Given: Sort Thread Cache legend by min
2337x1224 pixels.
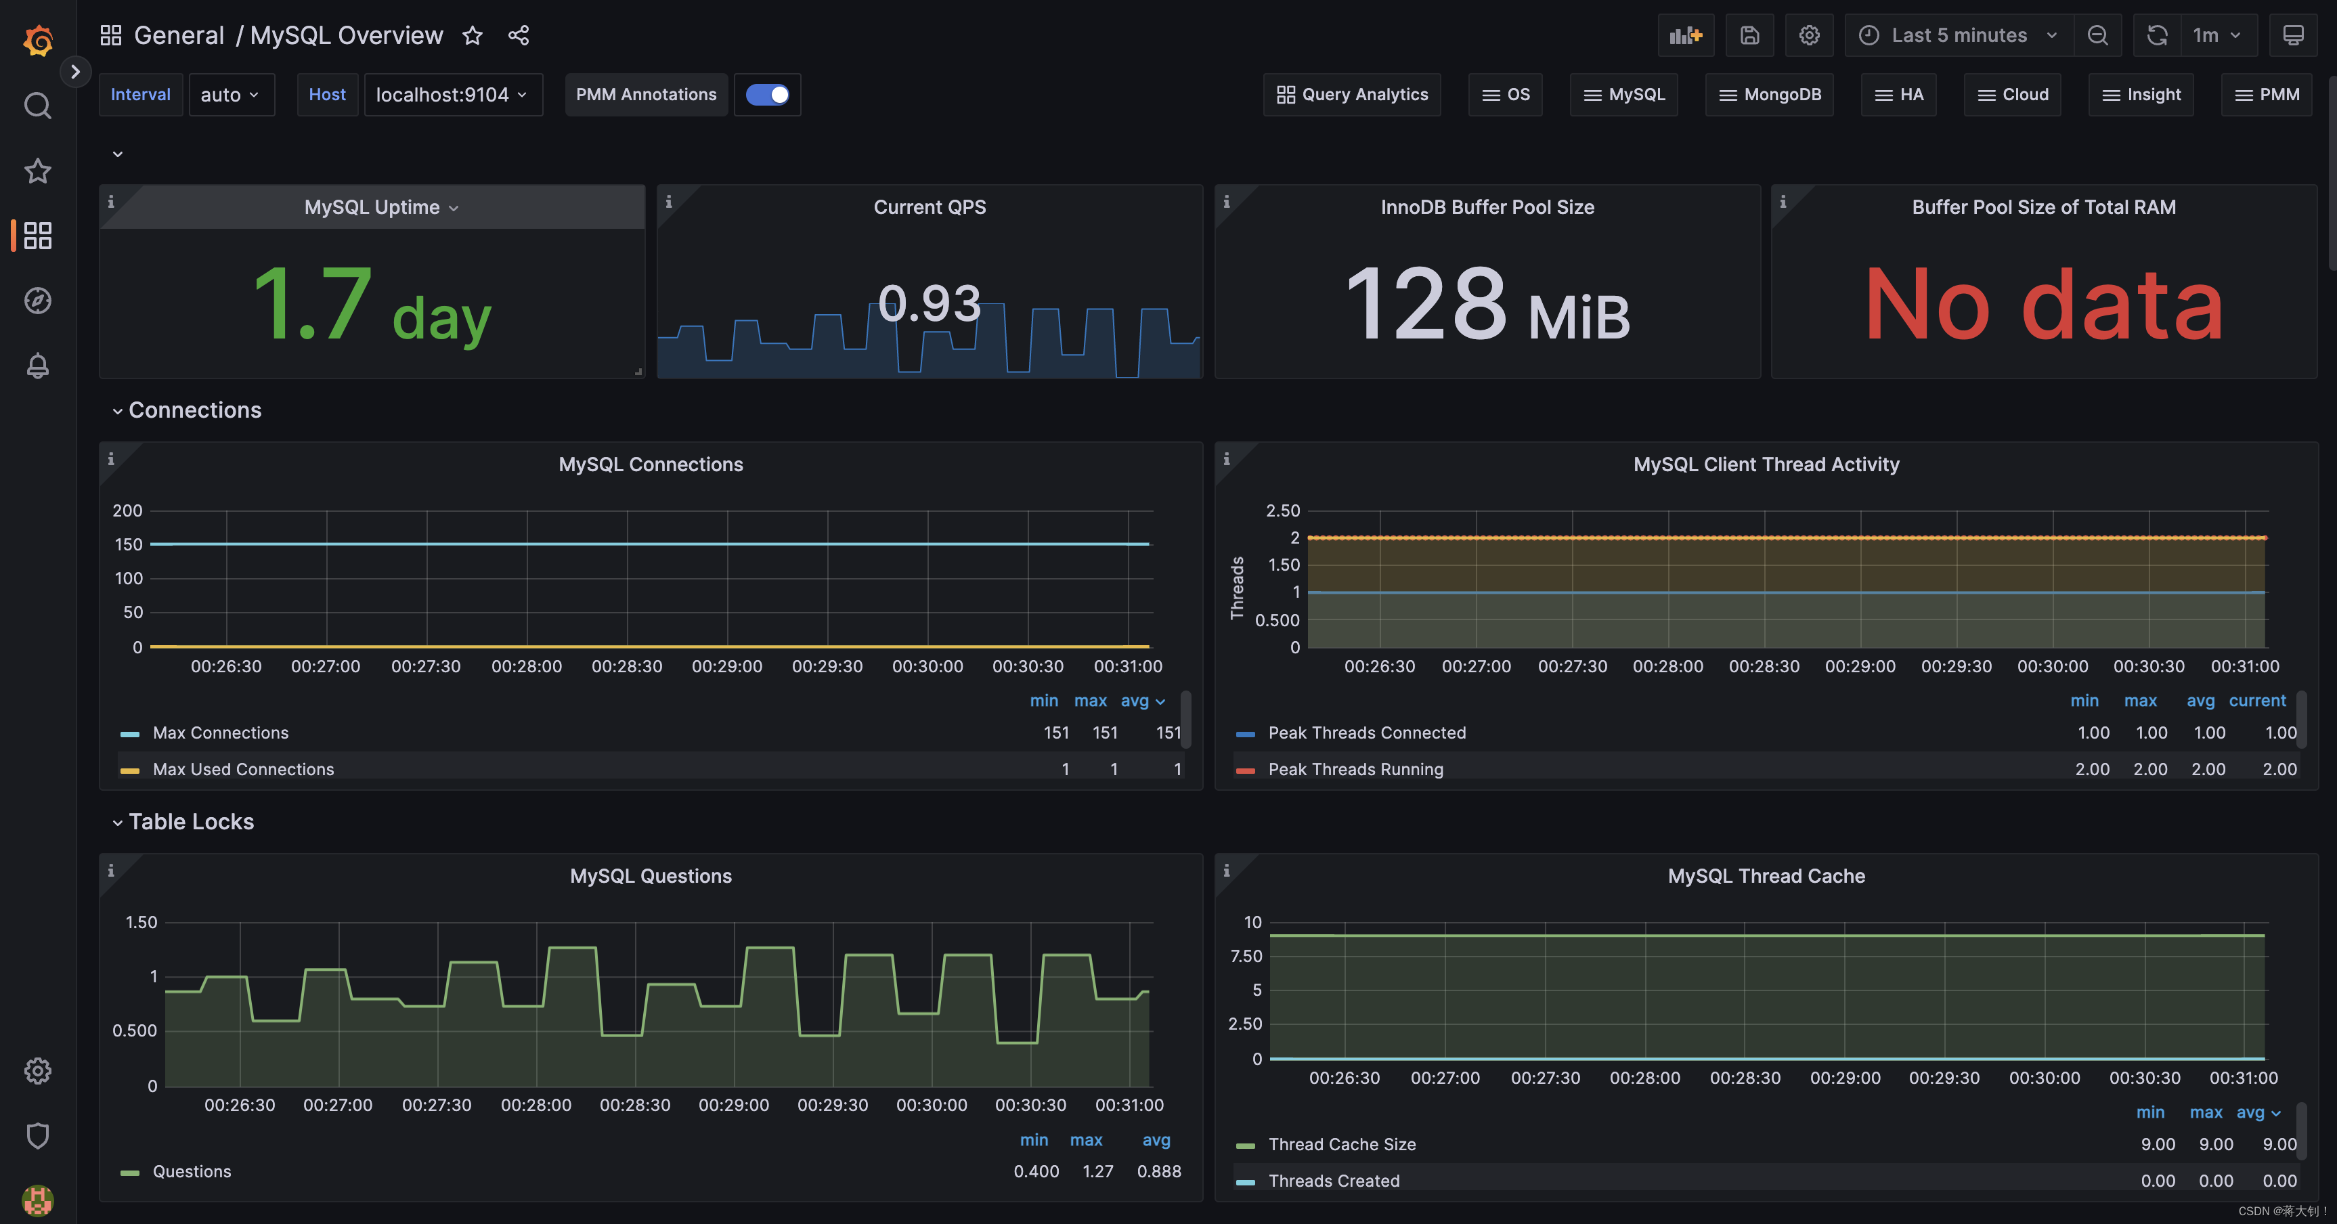Looking at the screenshot, I should click(2150, 1112).
